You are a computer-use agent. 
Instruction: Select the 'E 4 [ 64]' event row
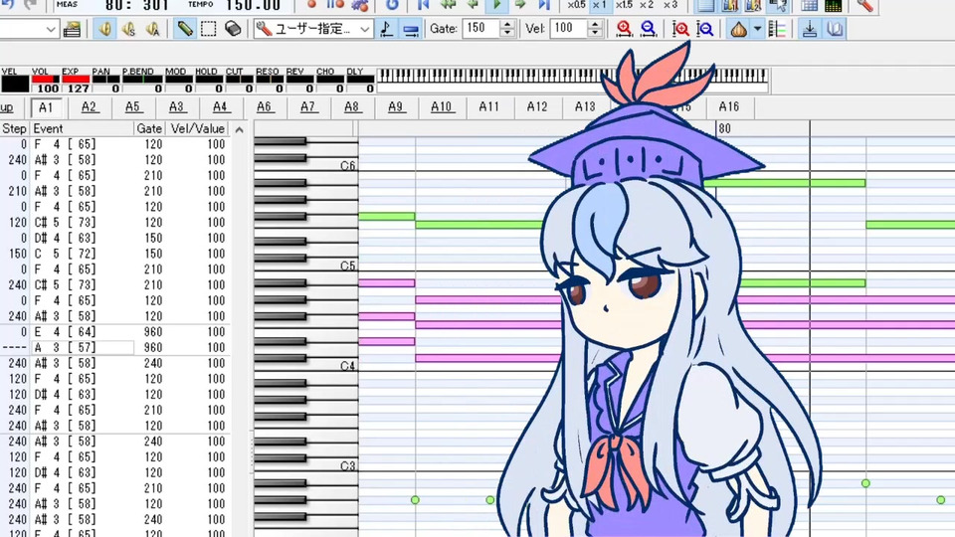[114, 332]
